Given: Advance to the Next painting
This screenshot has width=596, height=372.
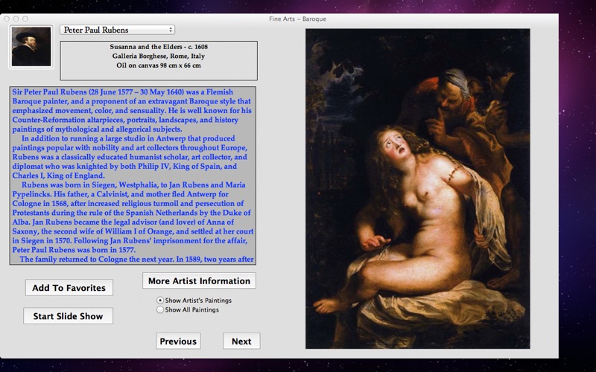Looking at the screenshot, I should (241, 341).
